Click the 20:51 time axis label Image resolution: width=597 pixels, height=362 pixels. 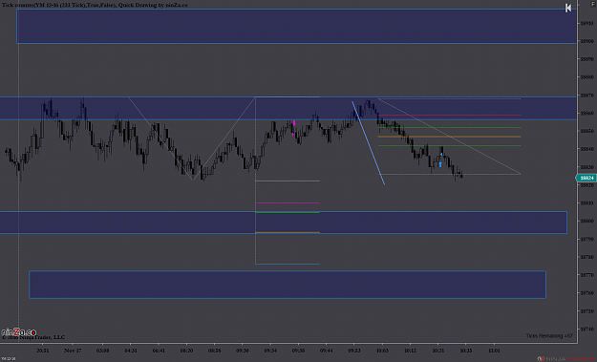pyautogui.click(x=43, y=351)
